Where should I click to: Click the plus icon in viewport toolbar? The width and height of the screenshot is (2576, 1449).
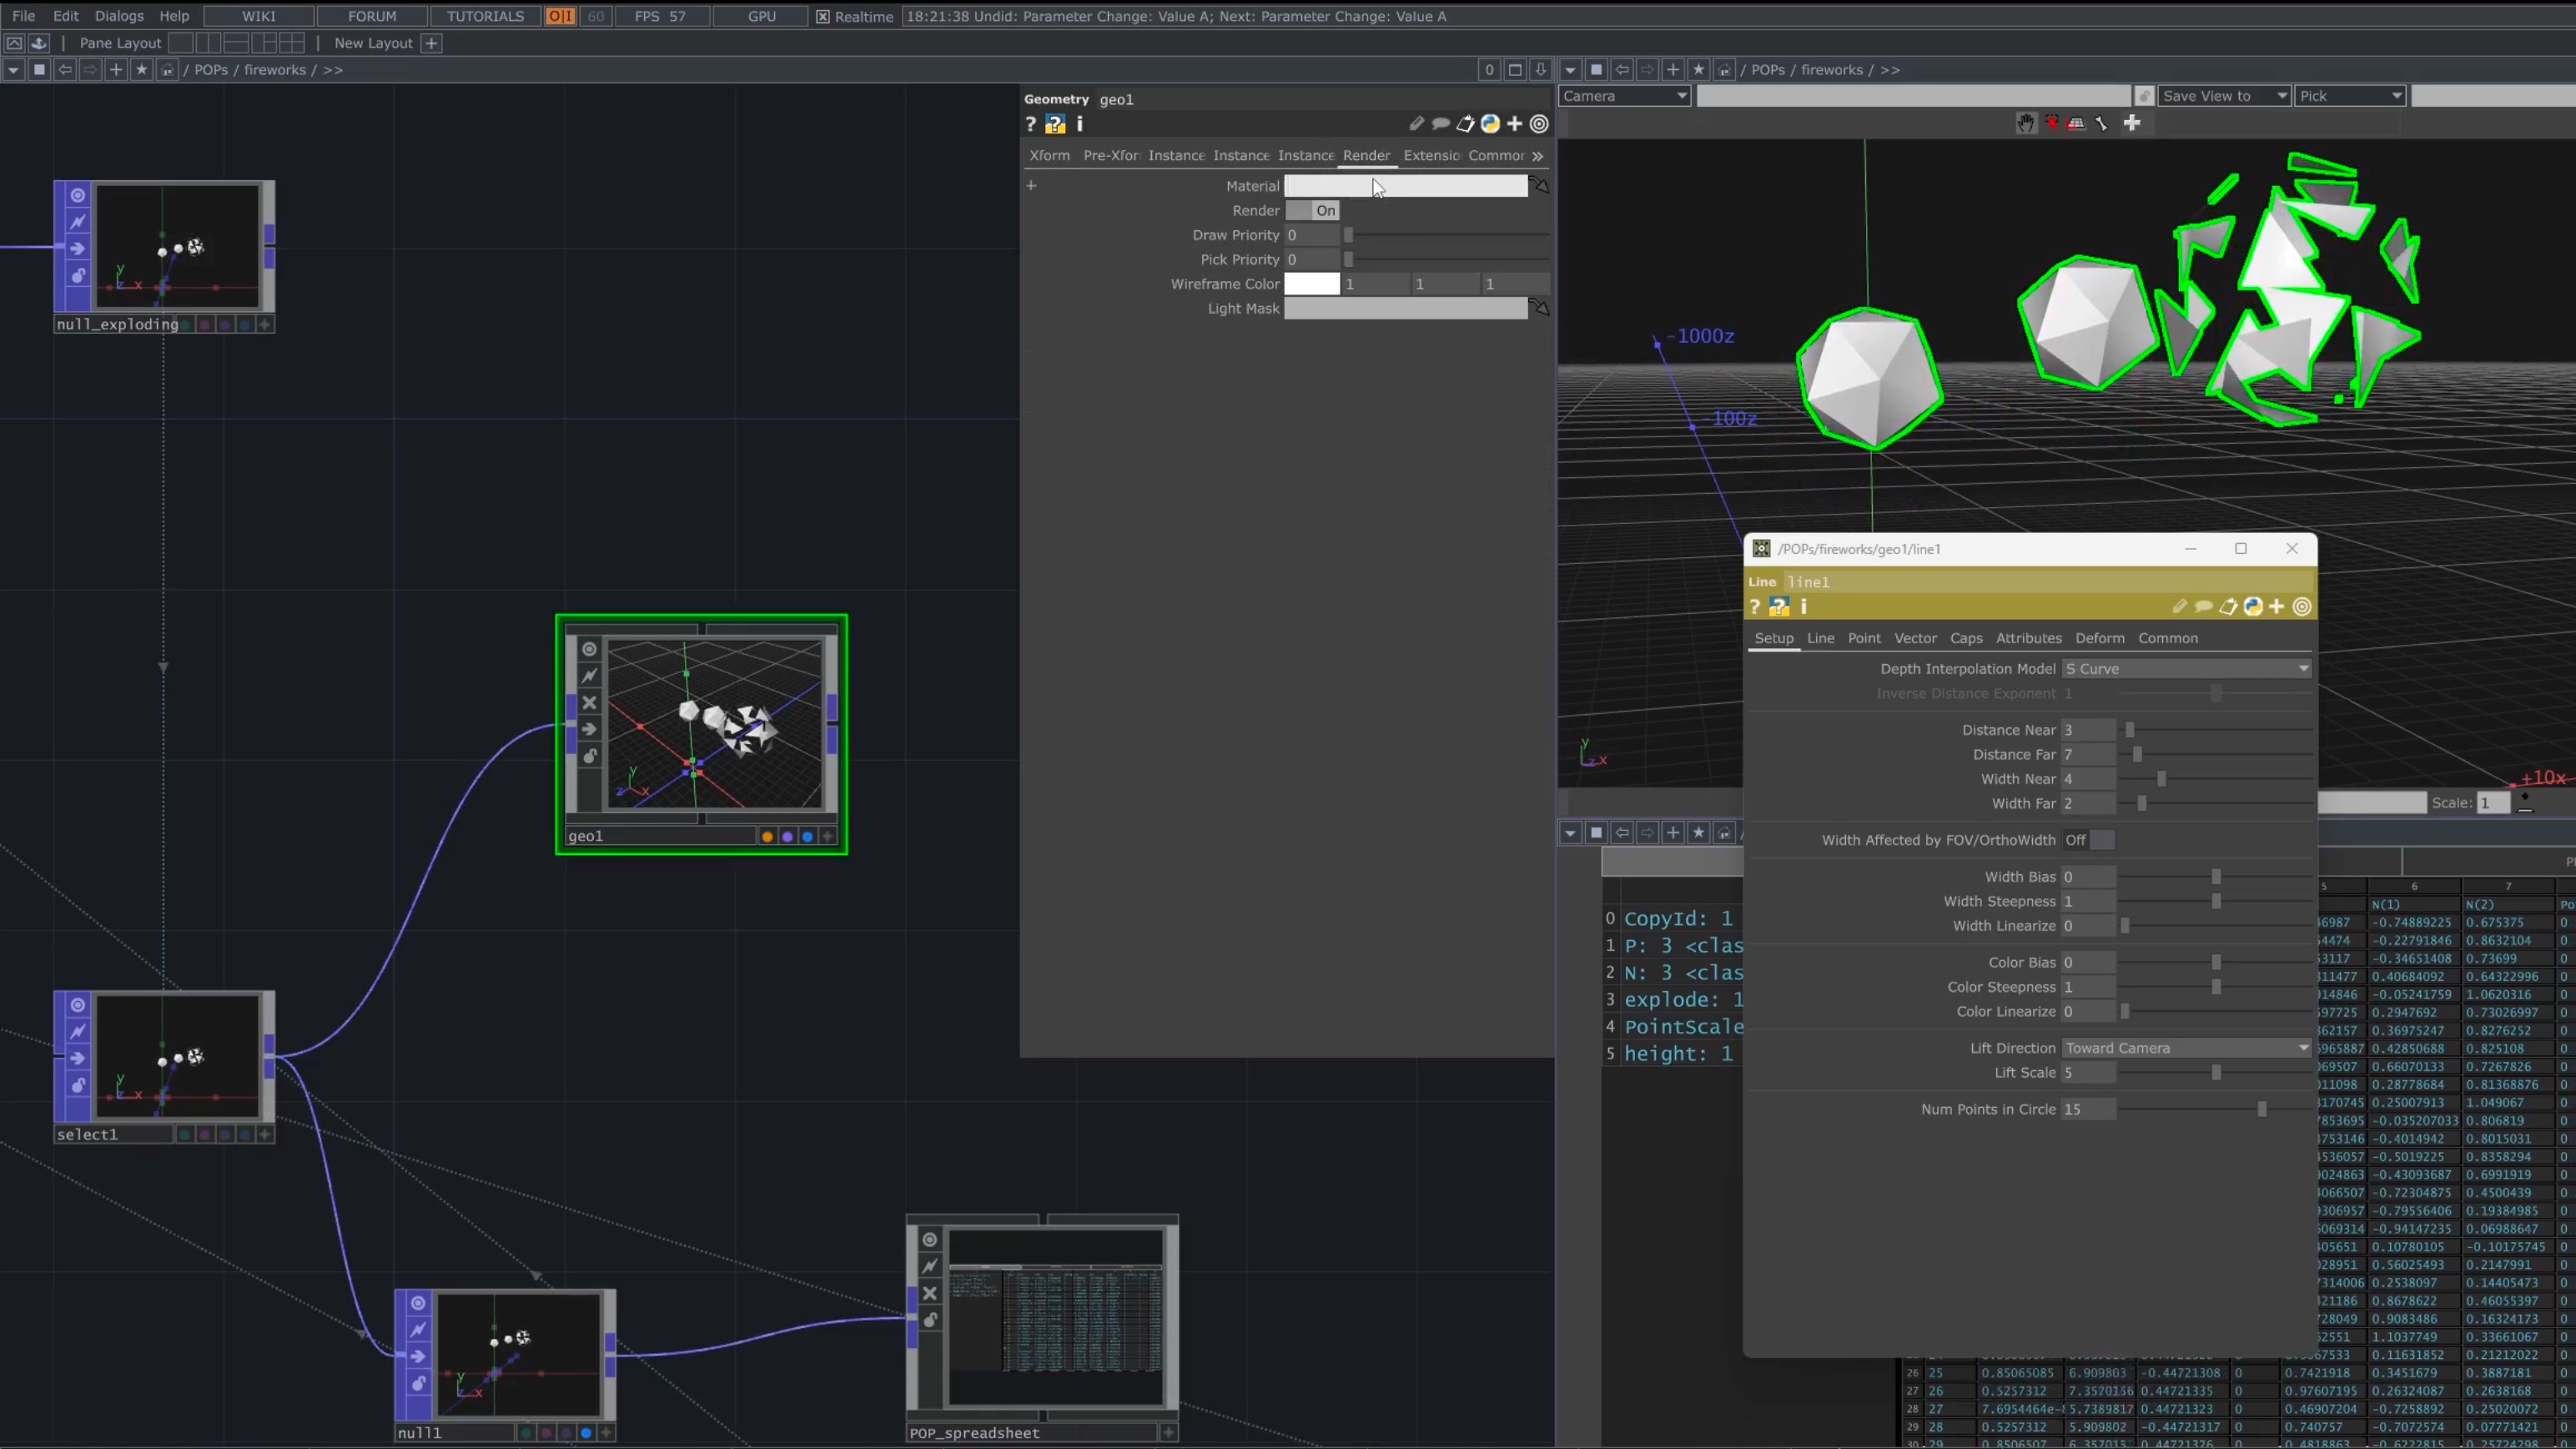(x=2132, y=123)
